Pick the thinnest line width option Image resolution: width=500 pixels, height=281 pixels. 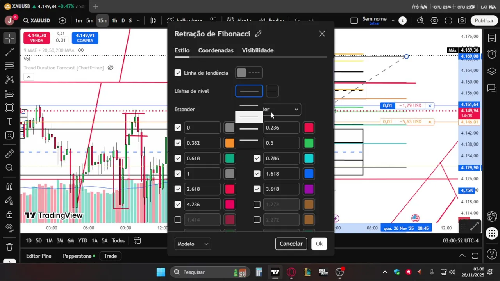pyautogui.click(x=249, y=106)
